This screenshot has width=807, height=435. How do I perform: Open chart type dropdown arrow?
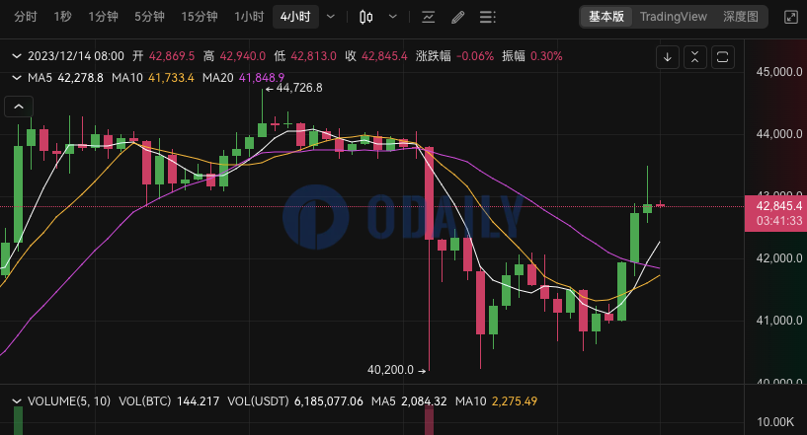[395, 17]
